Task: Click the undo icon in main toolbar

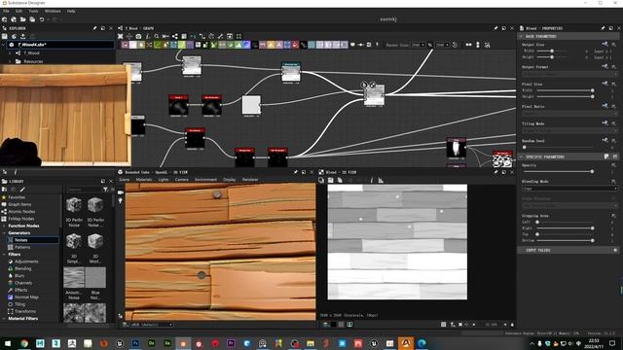Action: [41, 19]
